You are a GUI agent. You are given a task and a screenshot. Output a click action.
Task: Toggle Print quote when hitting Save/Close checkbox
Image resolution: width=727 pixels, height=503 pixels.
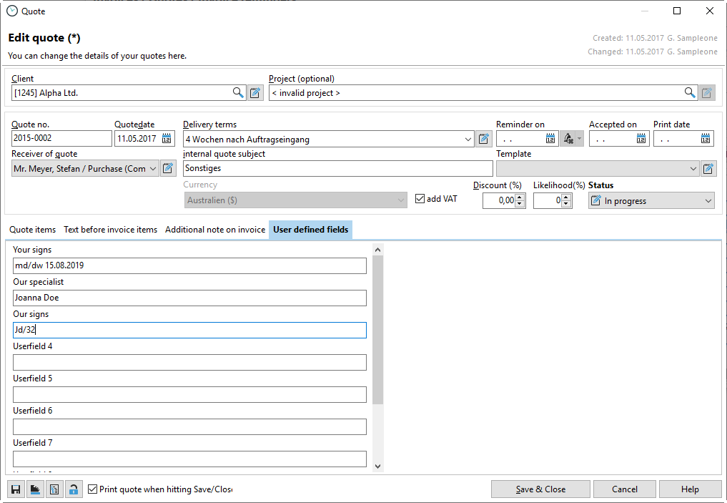pos(92,489)
